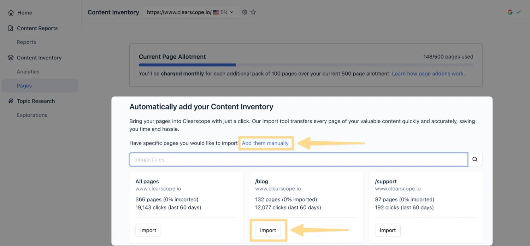Open Topic Research sidebar label
The image size is (530, 246).
(36, 101)
